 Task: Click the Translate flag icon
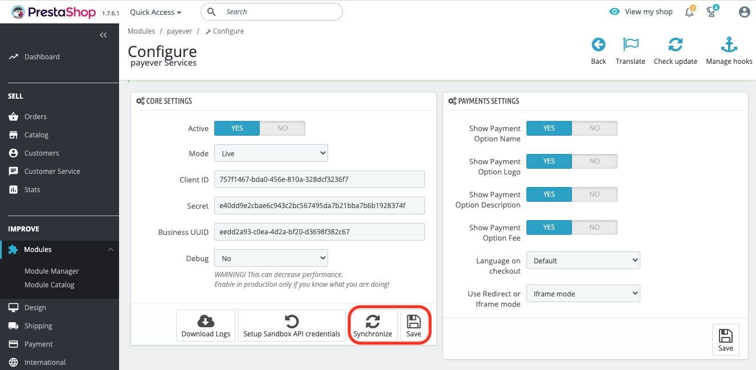click(631, 44)
